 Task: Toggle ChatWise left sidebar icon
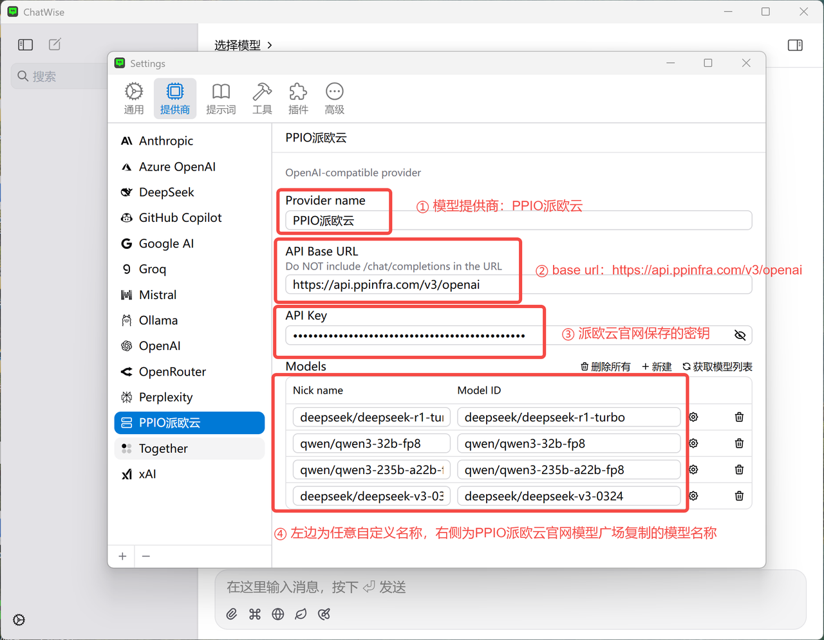click(26, 44)
